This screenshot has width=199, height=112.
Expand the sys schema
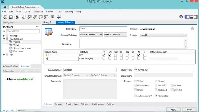click(x=4, y=54)
